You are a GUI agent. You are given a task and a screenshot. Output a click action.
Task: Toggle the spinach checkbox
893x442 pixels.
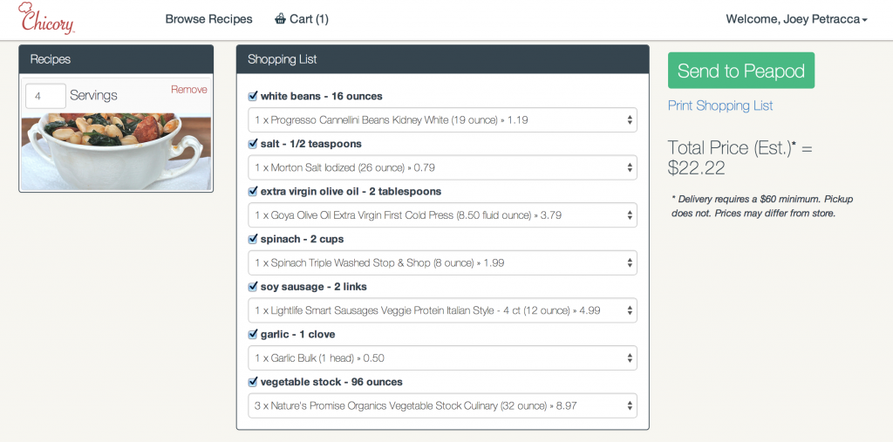pos(253,239)
